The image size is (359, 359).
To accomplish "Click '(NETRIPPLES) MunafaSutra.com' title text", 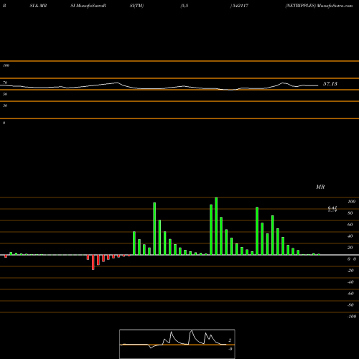I will point(319,6).
